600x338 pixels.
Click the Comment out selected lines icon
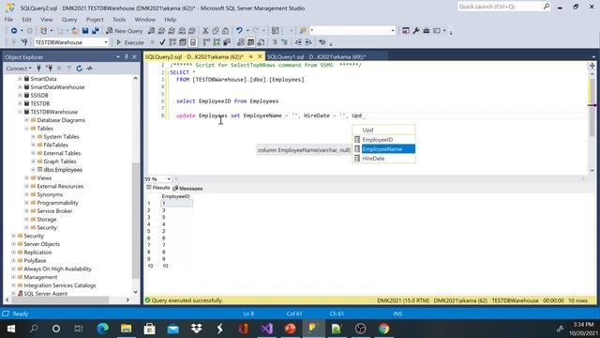pyautogui.click(x=275, y=42)
